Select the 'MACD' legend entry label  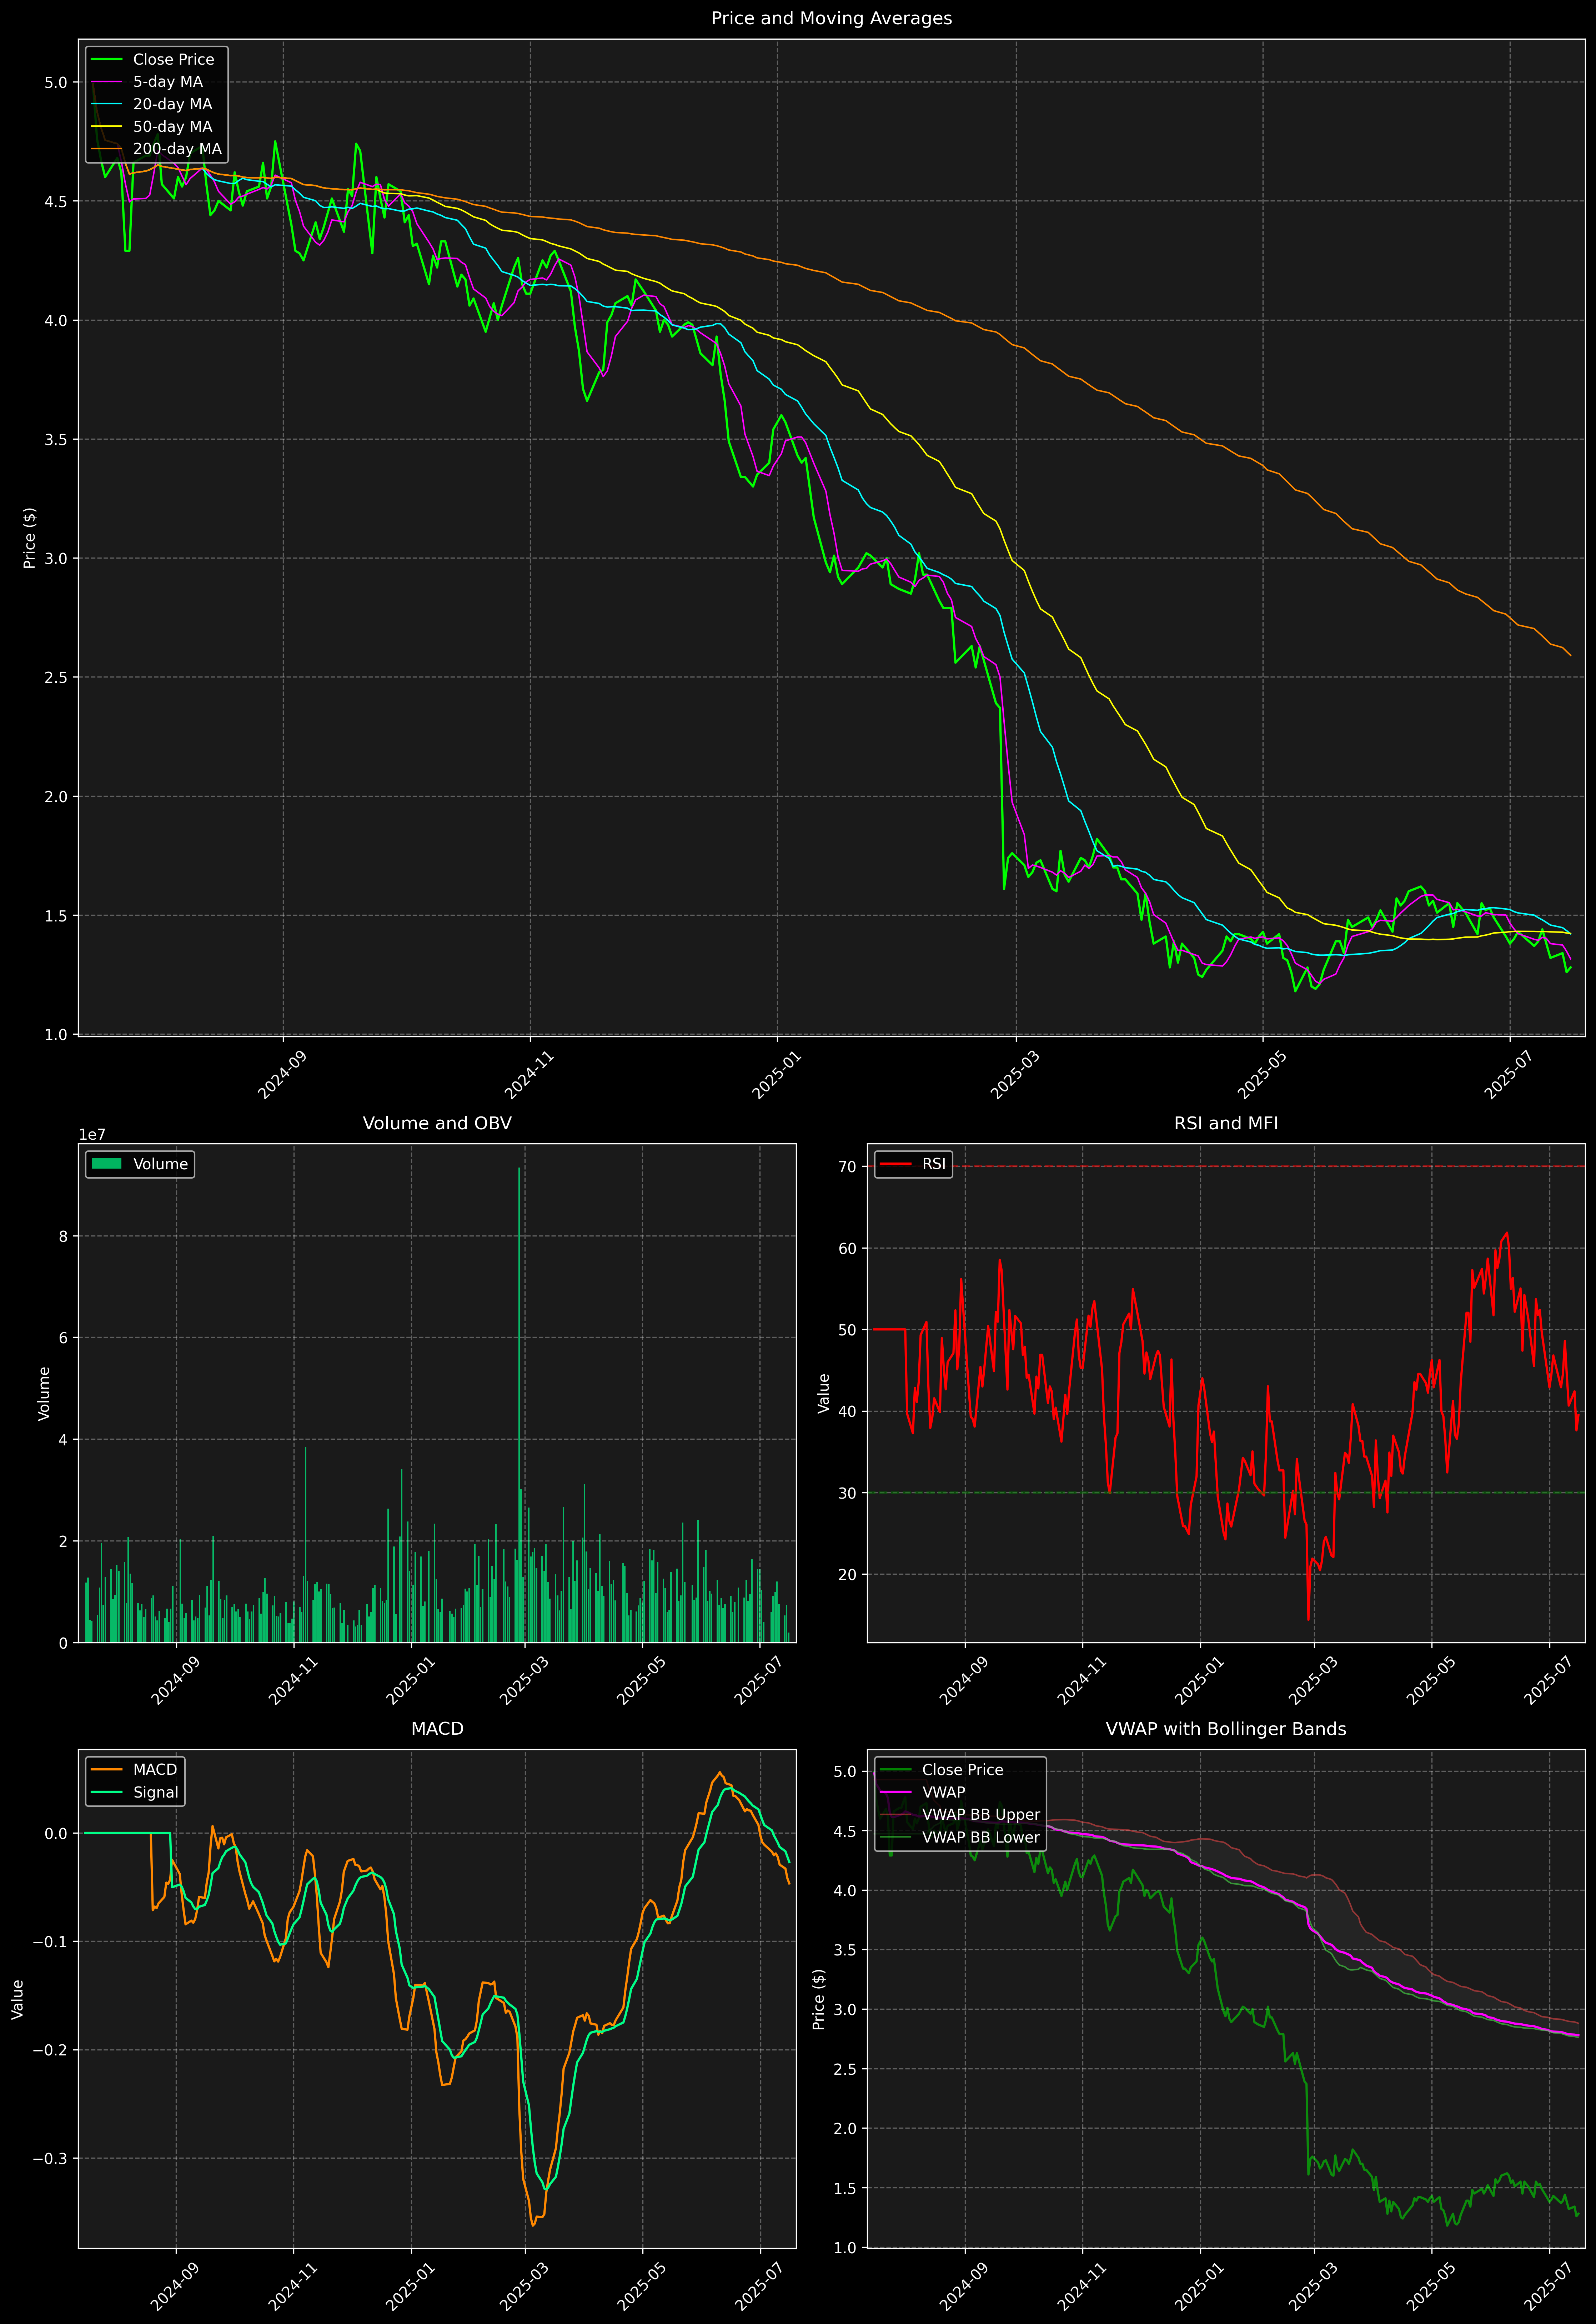[155, 1770]
